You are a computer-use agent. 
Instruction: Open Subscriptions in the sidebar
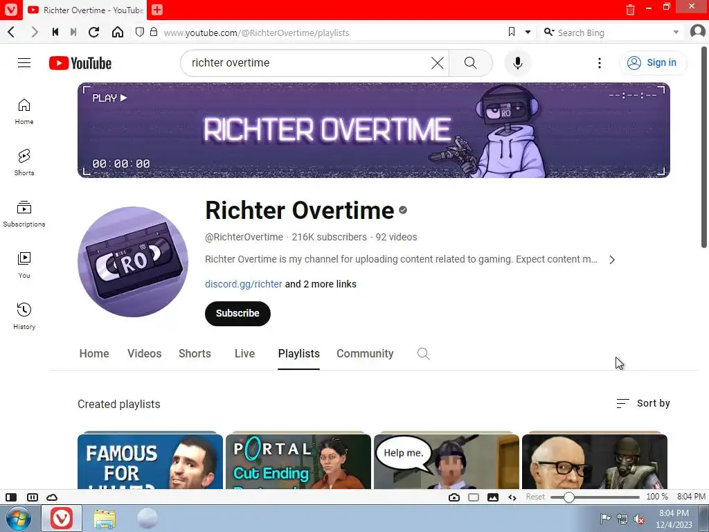pyautogui.click(x=24, y=214)
